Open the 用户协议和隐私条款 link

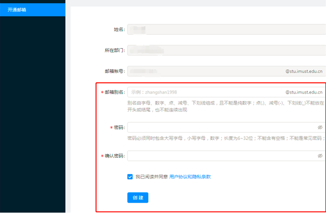coord(190,177)
